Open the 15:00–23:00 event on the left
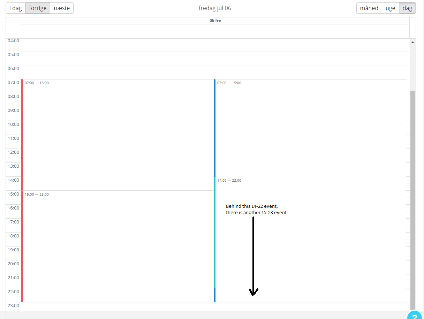424x319 pixels. pos(105,244)
